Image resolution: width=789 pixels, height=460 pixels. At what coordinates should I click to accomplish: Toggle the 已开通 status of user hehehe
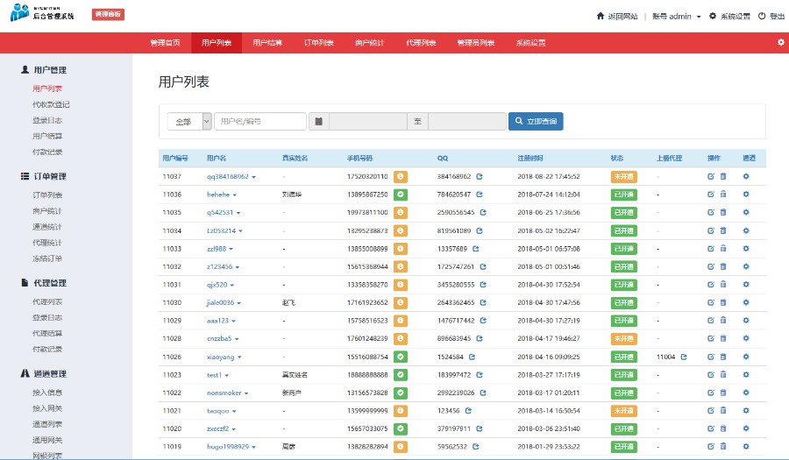(623, 195)
